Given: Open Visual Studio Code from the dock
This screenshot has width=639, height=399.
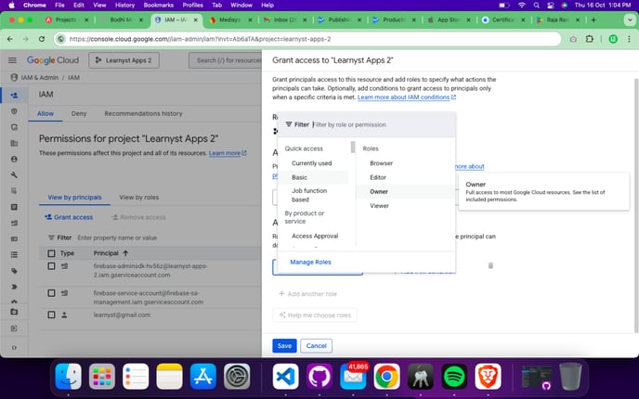Looking at the screenshot, I should (286, 376).
